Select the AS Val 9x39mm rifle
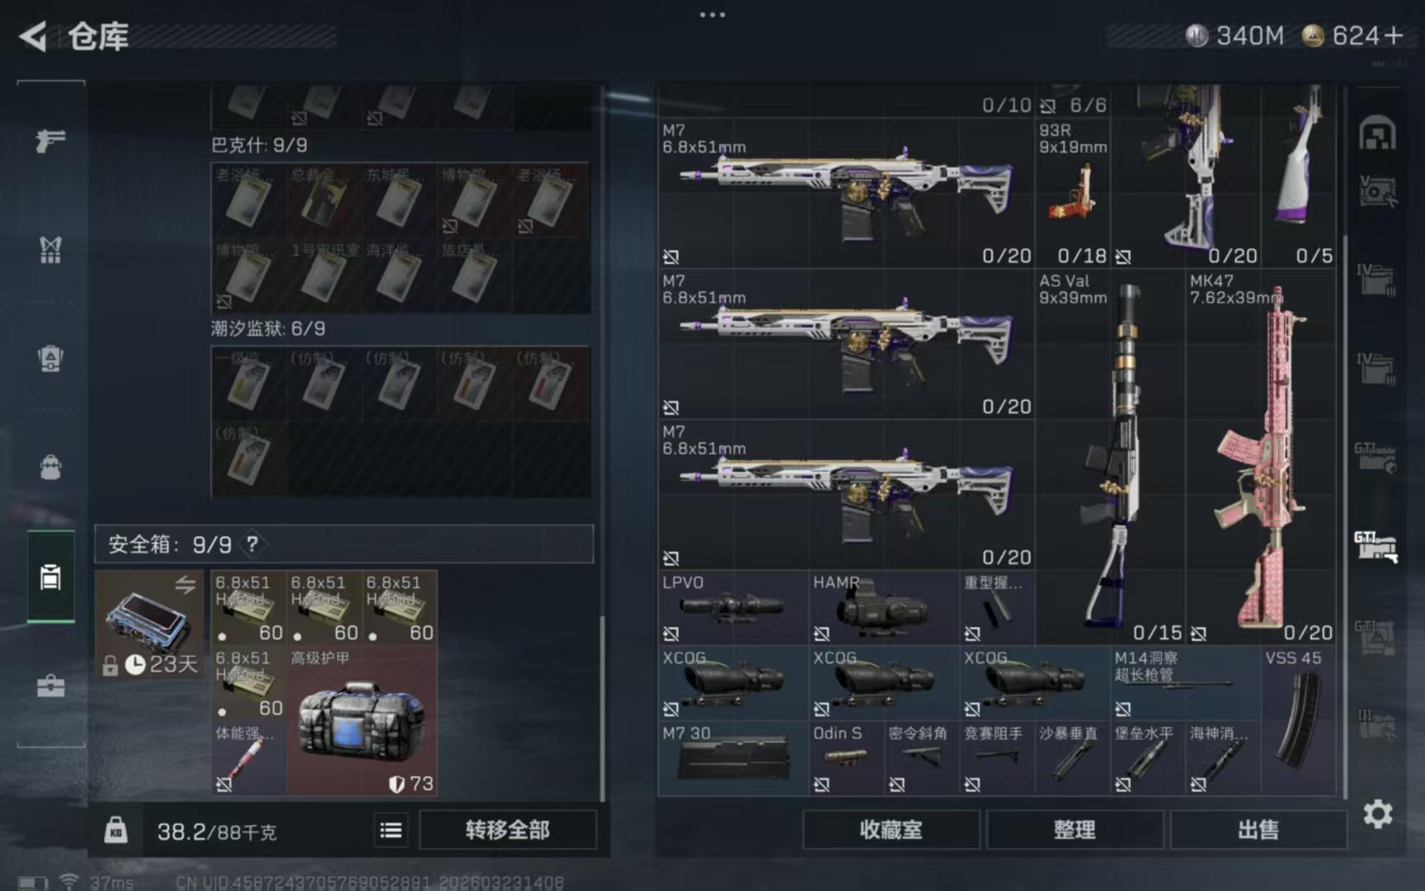 pos(1110,456)
